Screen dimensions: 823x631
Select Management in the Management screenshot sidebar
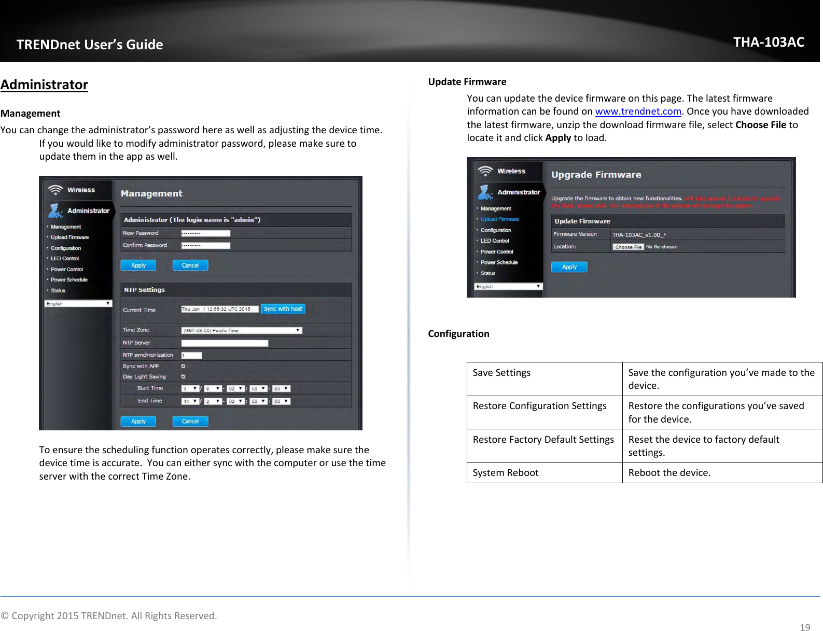(x=66, y=227)
